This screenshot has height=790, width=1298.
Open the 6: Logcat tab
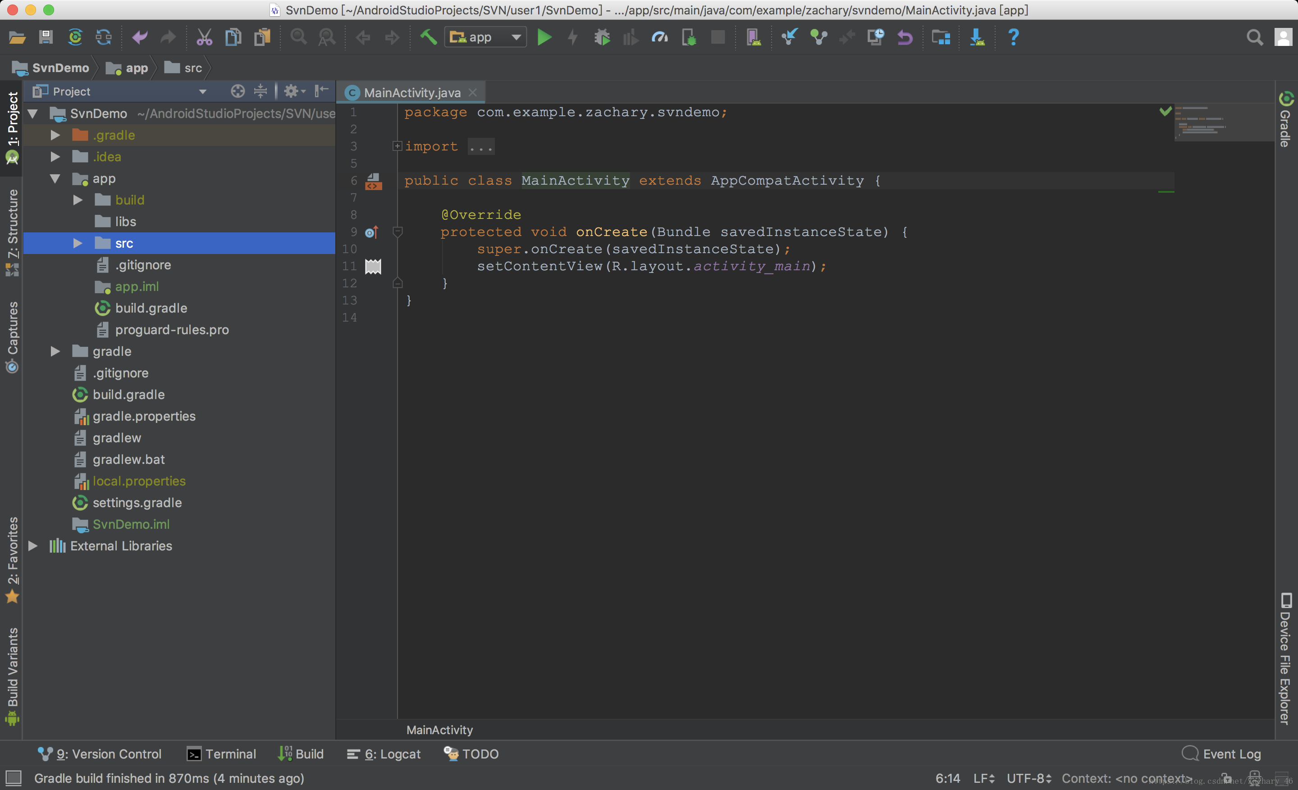pyautogui.click(x=384, y=754)
